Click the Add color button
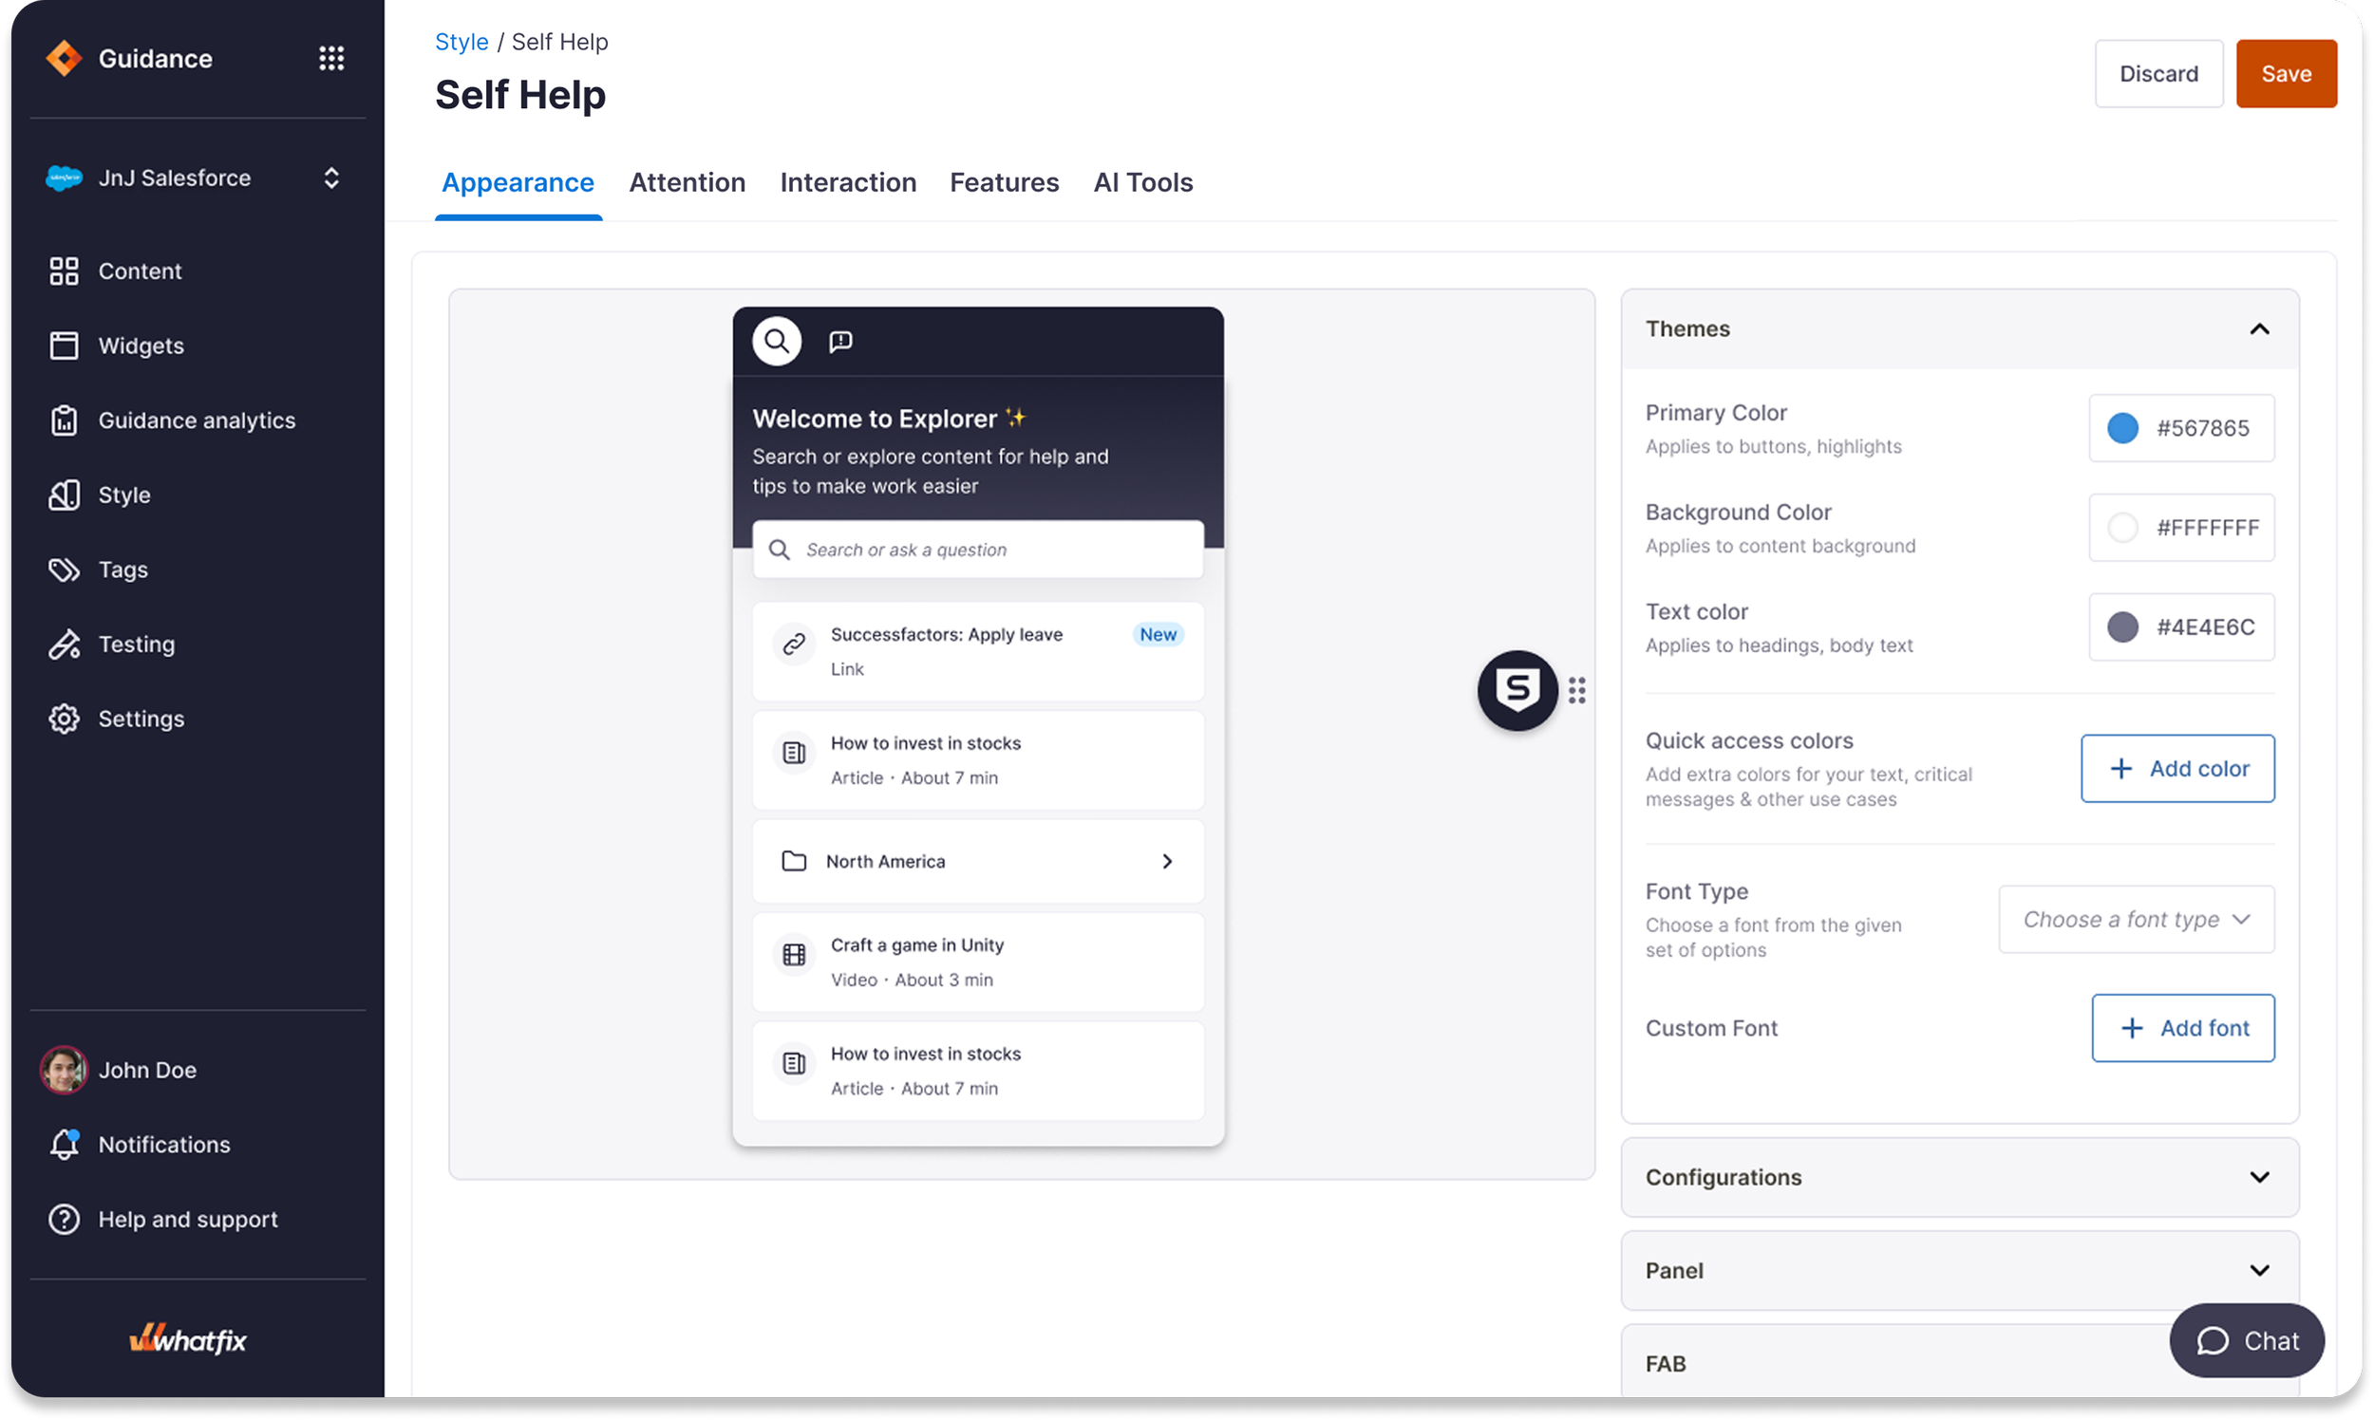Screen dimensions: 2374x1420 2176,768
